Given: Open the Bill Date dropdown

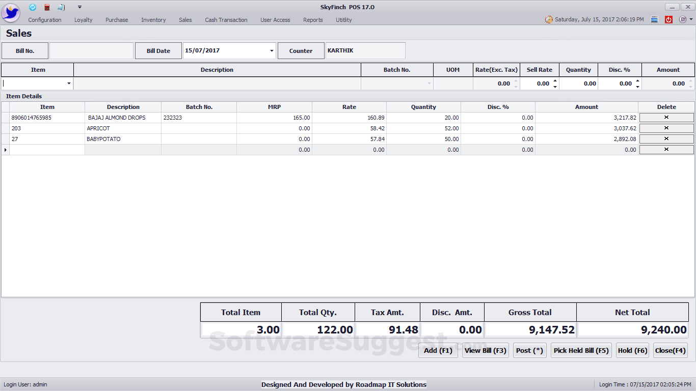Looking at the screenshot, I should point(272,50).
